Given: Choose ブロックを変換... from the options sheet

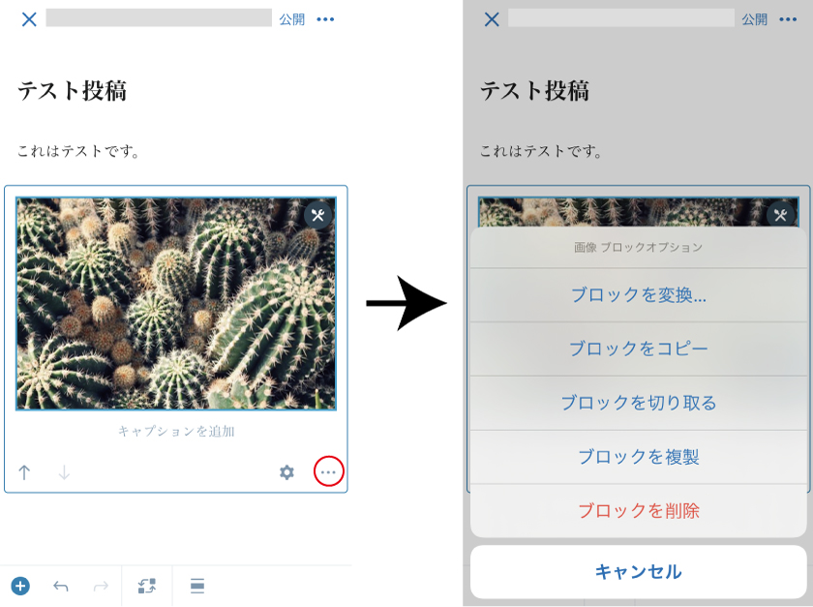Looking at the screenshot, I should (x=638, y=295).
